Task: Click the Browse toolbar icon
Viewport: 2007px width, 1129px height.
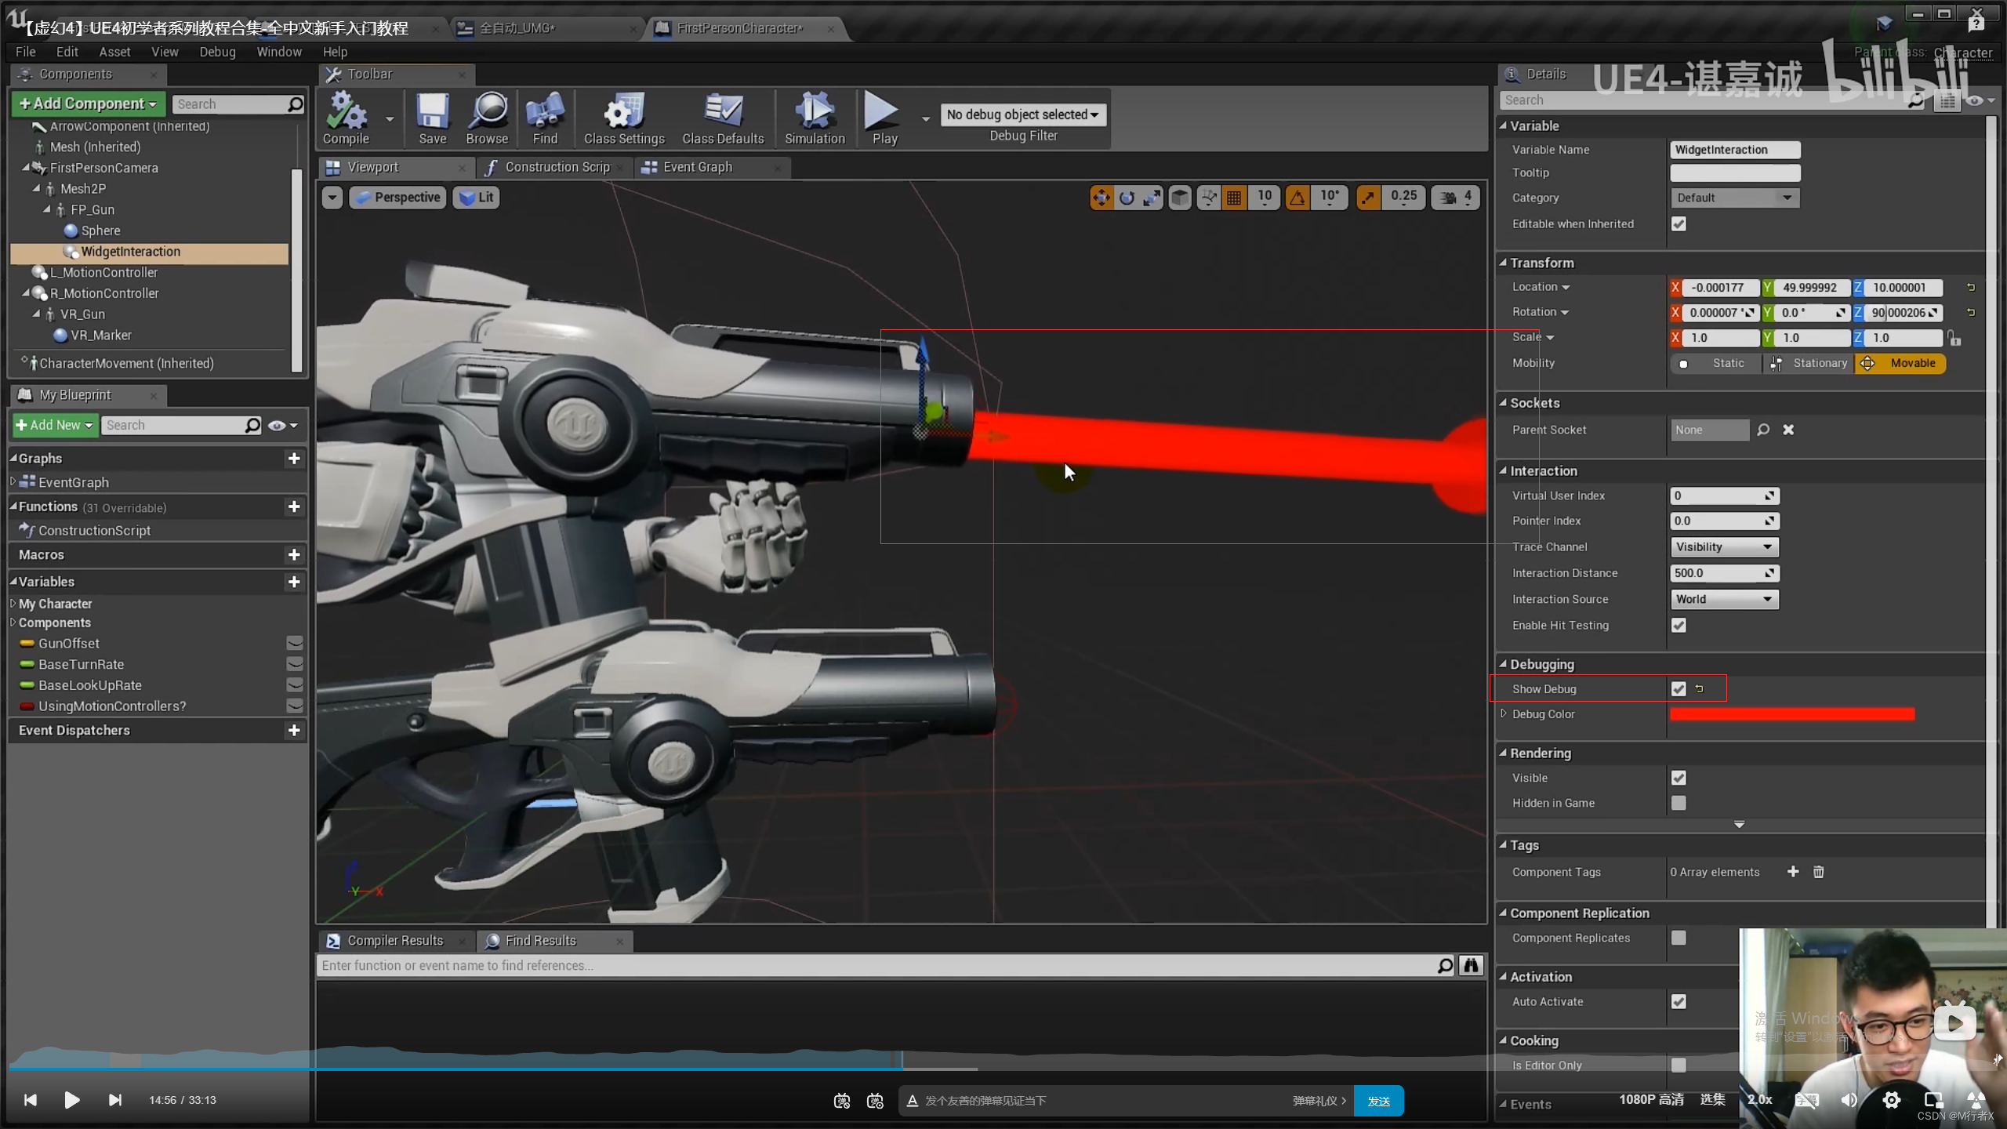Action: pos(488,117)
